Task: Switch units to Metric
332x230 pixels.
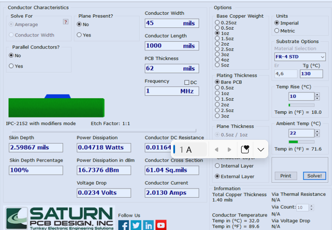Action: pyautogui.click(x=277, y=31)
